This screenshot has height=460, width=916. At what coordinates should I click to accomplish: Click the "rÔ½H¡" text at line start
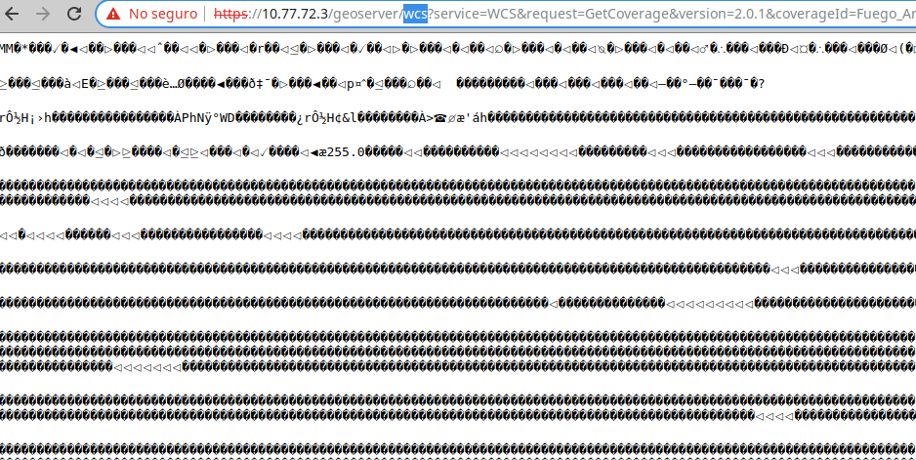(x=18, y=117)
